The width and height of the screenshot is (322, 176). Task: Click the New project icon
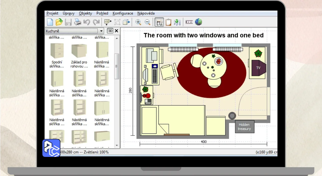tap(50, 22)
